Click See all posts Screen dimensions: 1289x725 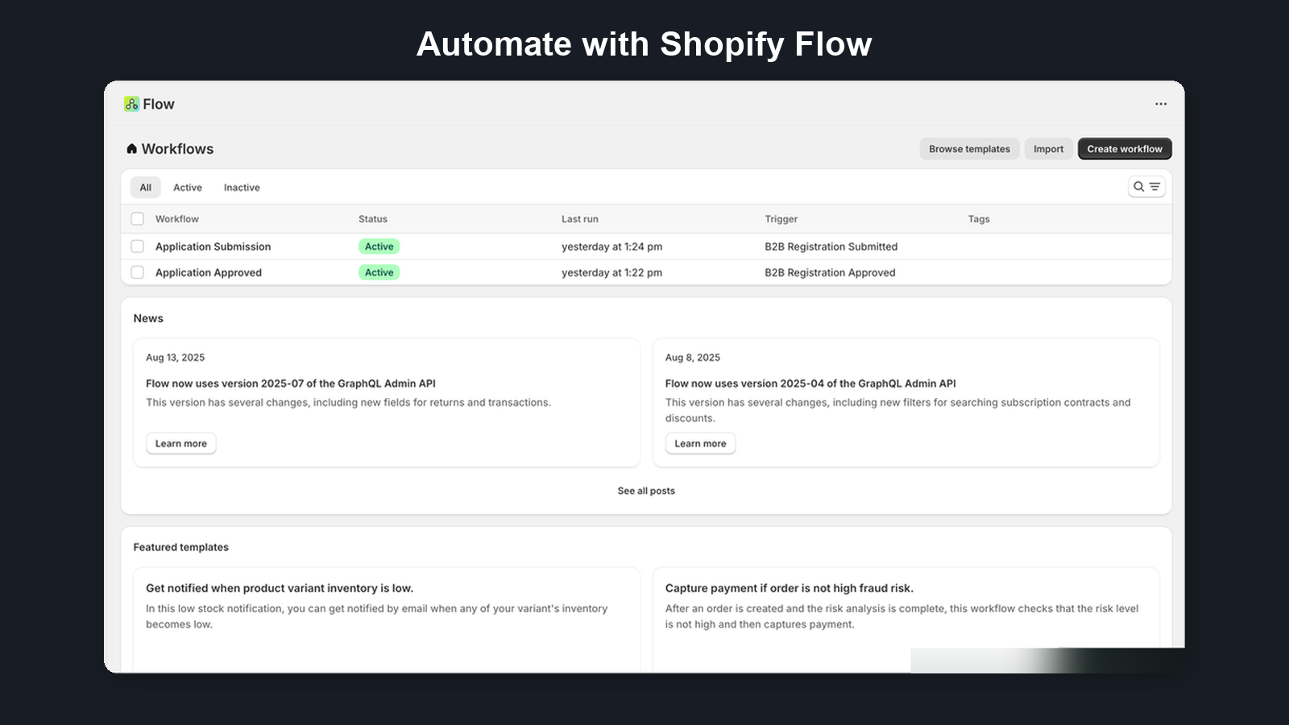click(646, 490)
